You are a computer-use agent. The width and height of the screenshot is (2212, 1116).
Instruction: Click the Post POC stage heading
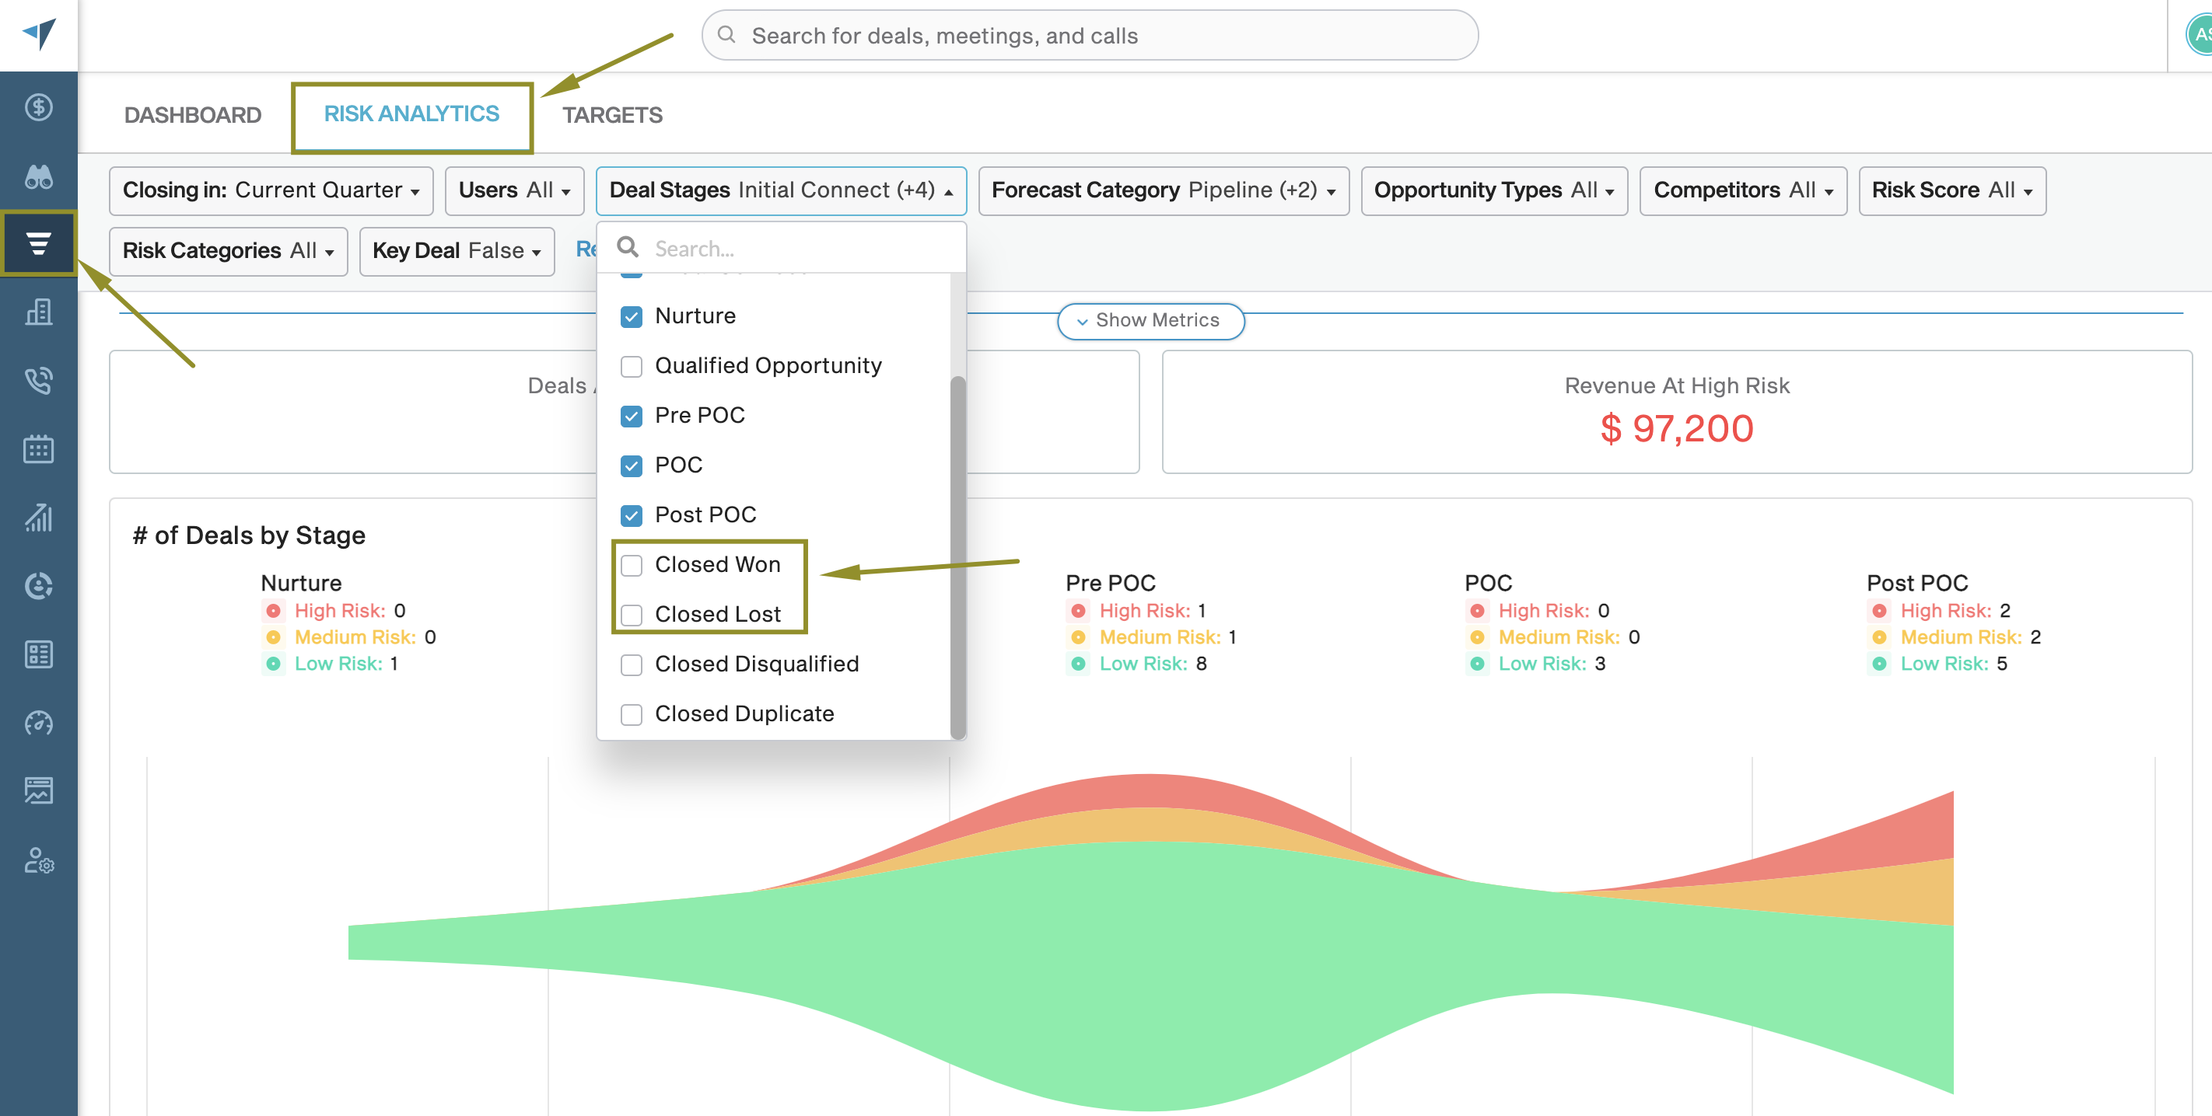pos(1916,584)
